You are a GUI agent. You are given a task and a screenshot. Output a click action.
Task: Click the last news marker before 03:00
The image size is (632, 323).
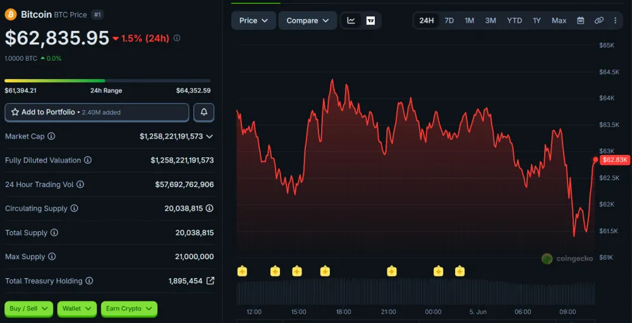tap(459, 271)
